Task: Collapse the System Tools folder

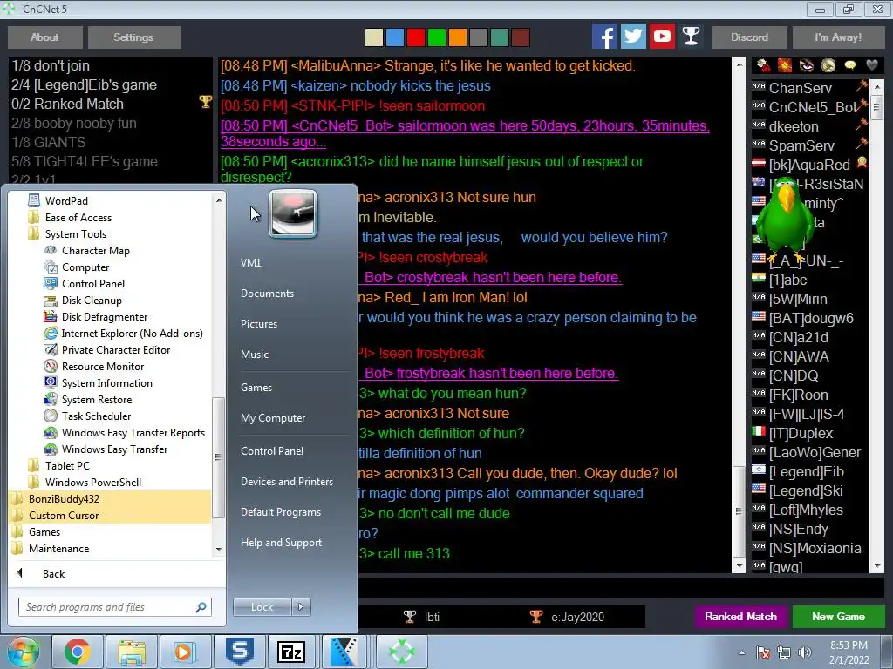Action: click(75, 234)
